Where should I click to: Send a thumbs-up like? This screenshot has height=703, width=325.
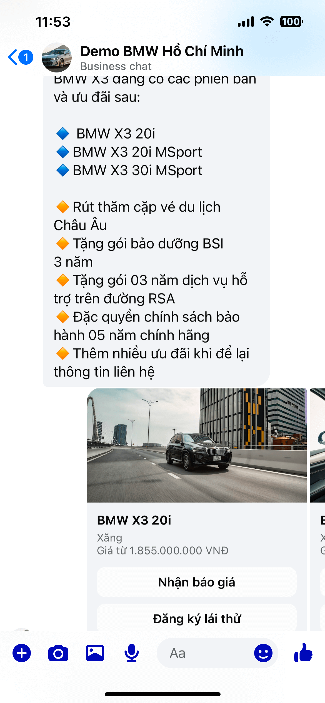point(303,652)
